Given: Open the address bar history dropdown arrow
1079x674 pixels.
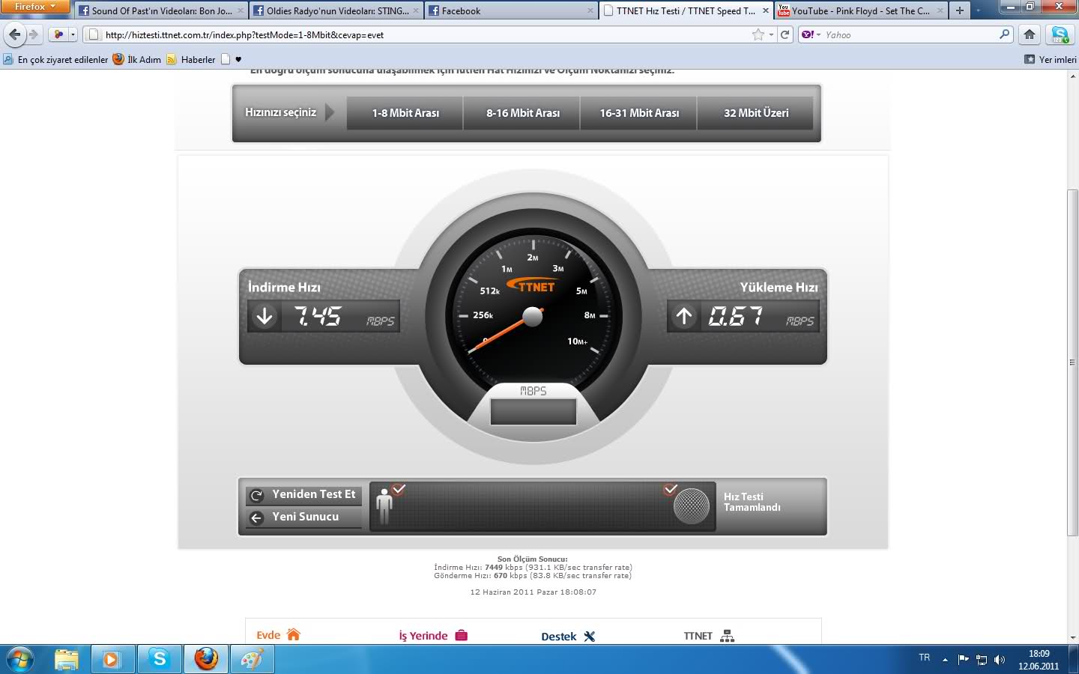Looking at the screenshot, I should (x=771, y=34).
